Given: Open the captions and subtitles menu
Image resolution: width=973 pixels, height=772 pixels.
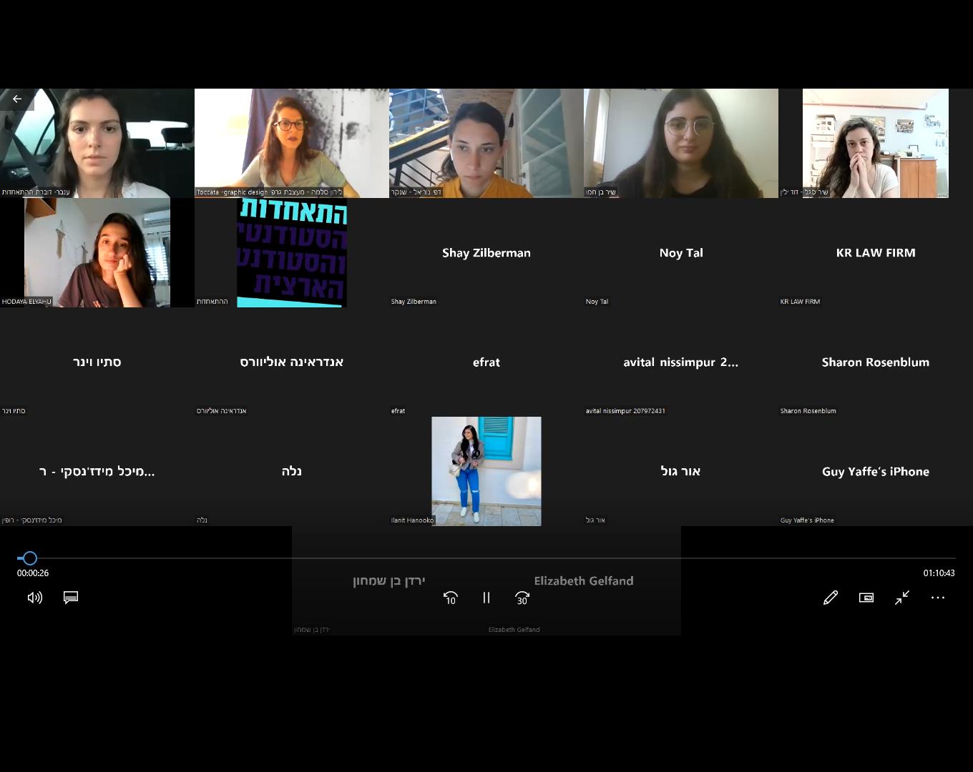Looking at the screenshot, I should [x=71, y=598].
